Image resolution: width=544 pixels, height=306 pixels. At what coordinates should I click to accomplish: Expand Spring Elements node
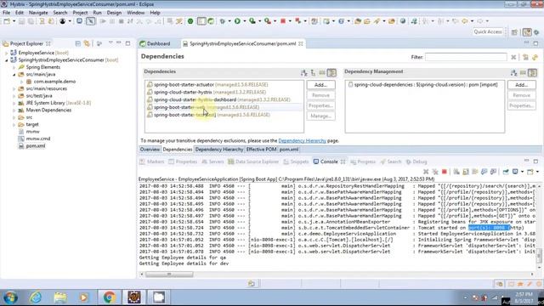click(x=14, y=67)
